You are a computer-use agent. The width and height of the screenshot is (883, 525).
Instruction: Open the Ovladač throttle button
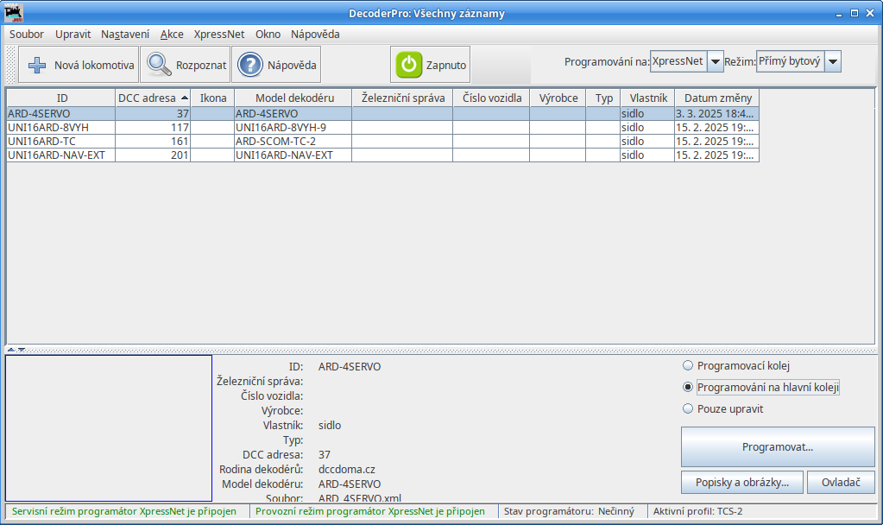point(841,483)
